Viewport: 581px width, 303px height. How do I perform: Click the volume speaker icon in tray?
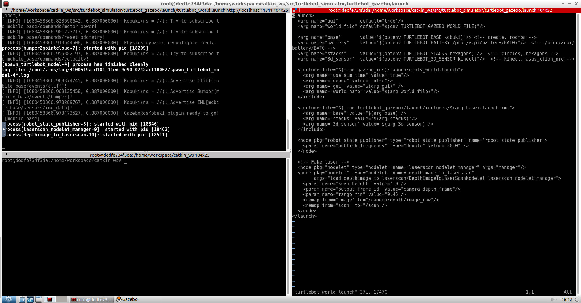tap(553, 299)
